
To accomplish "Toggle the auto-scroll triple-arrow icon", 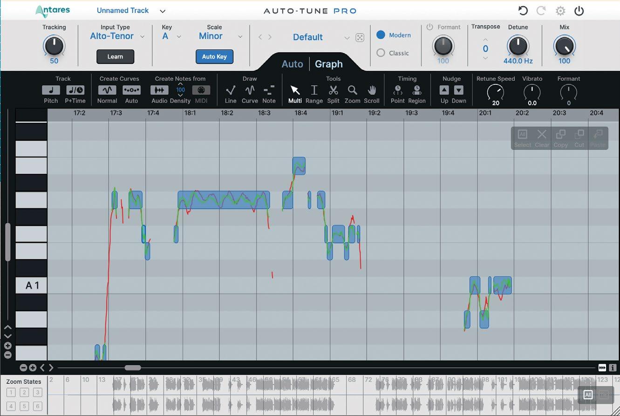I will coord(602,368).
